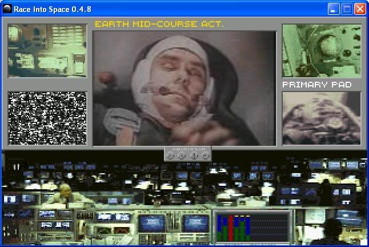Select the static noise monitor screen
Image resolution: width=369 pixels, height=247 pixels.
coord(47,118)
